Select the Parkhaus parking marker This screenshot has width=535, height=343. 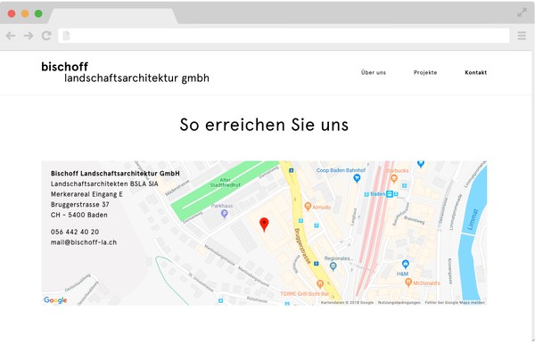[224, 214]
